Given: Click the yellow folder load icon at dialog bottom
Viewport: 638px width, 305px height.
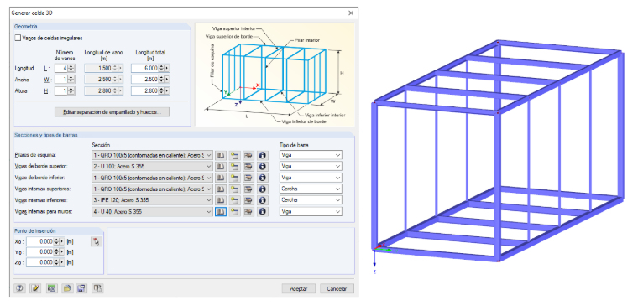Looking at the screenshot, I should tap(67, 288).
